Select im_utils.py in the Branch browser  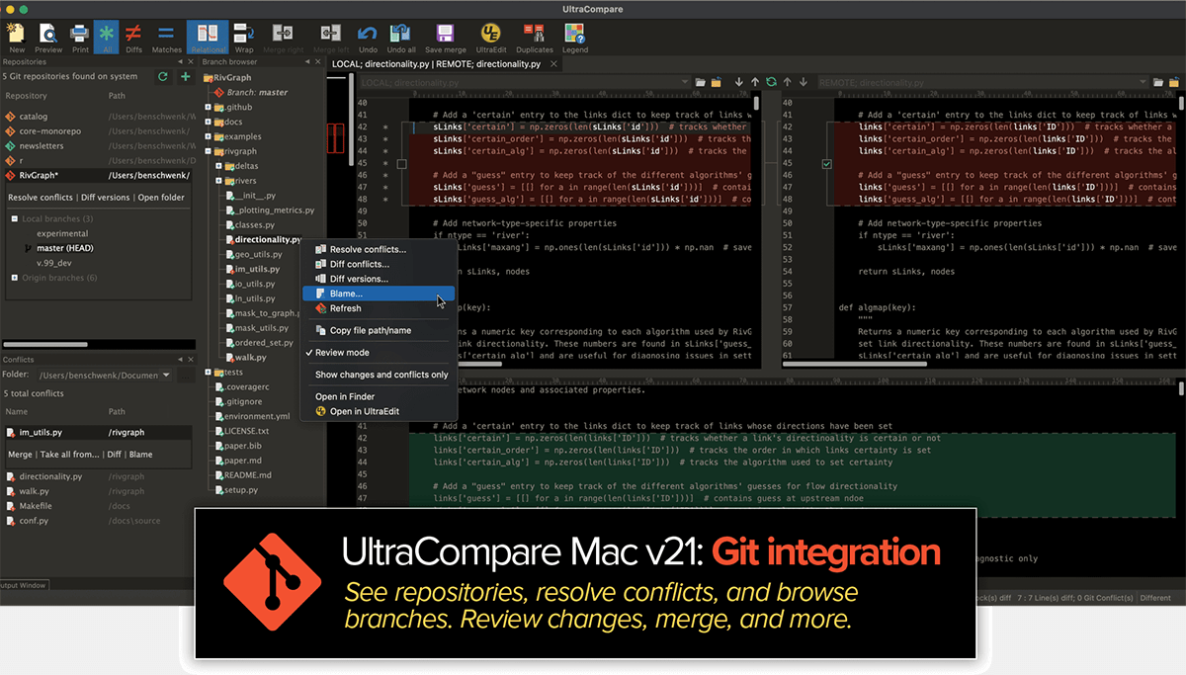coord(256,269)
